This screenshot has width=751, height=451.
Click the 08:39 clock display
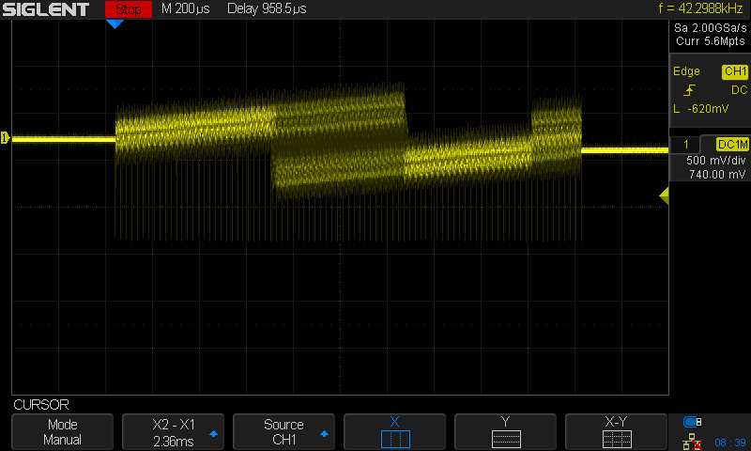click(730, 443)
